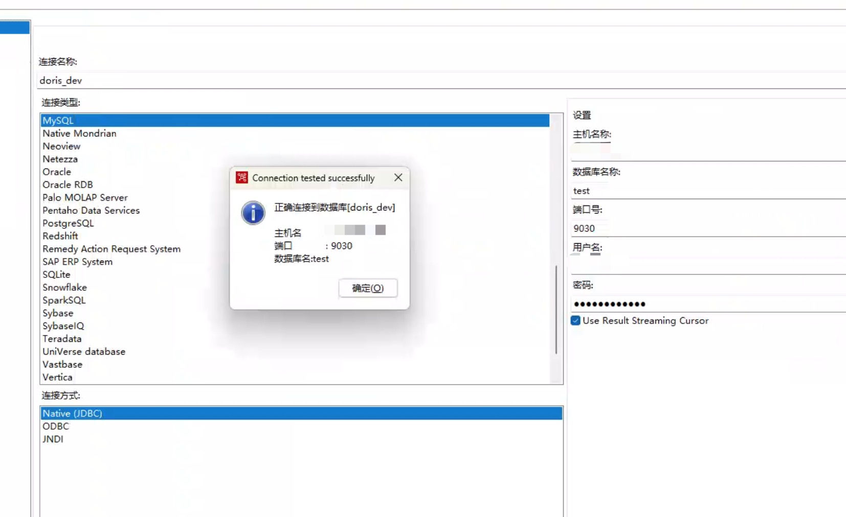846x517 pixels.
Task: Click the 端口号 field containing 9030
Action: pyautogui.click(x=708, y=229)
